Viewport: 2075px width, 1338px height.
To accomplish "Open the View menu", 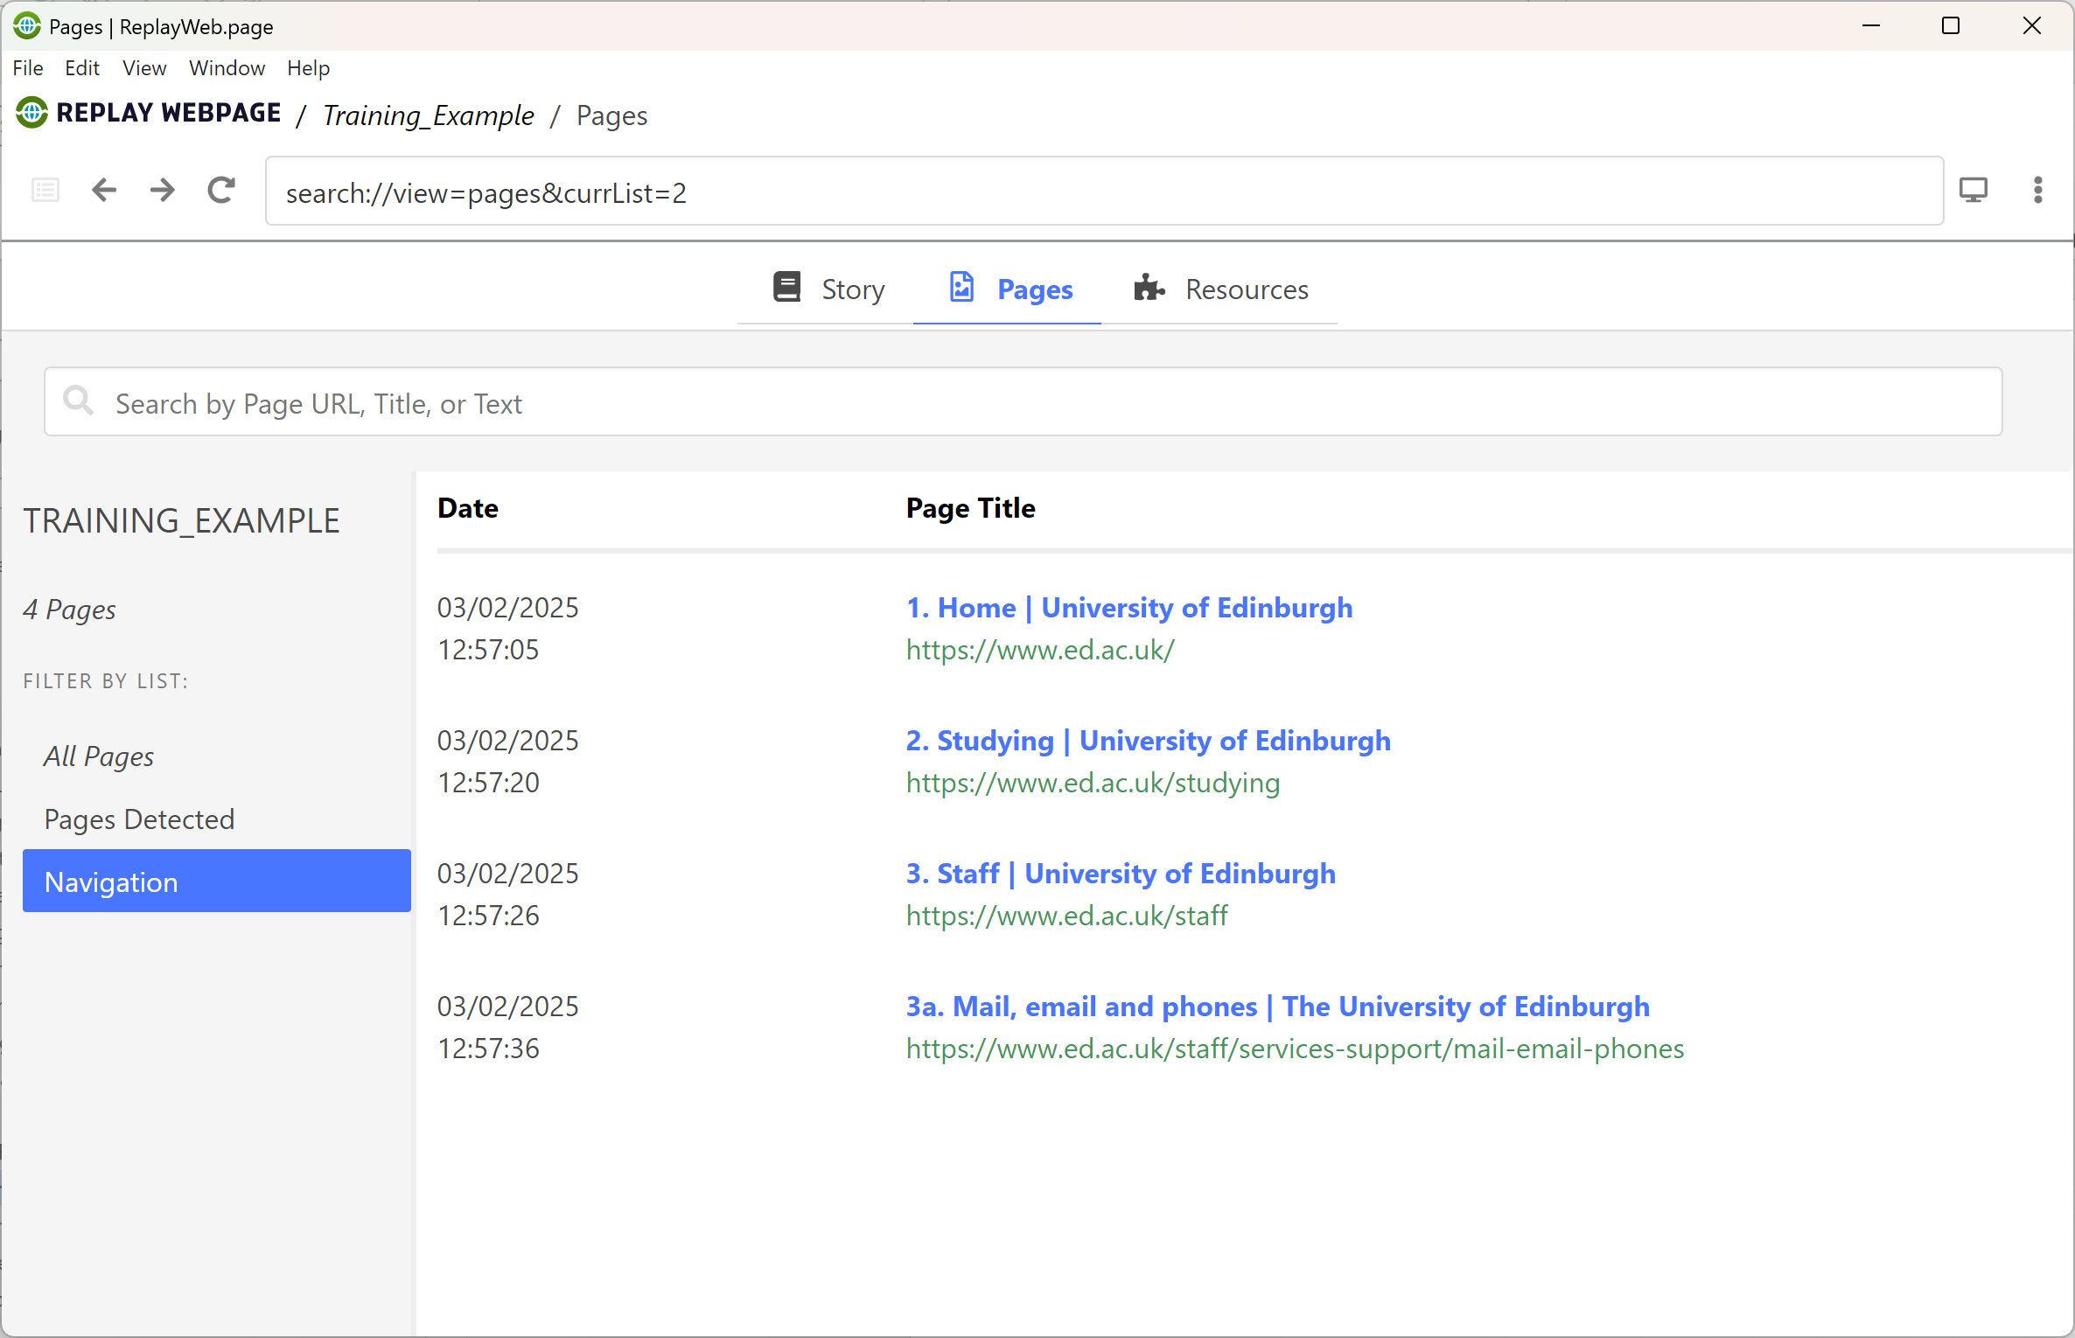I will 144,68.
